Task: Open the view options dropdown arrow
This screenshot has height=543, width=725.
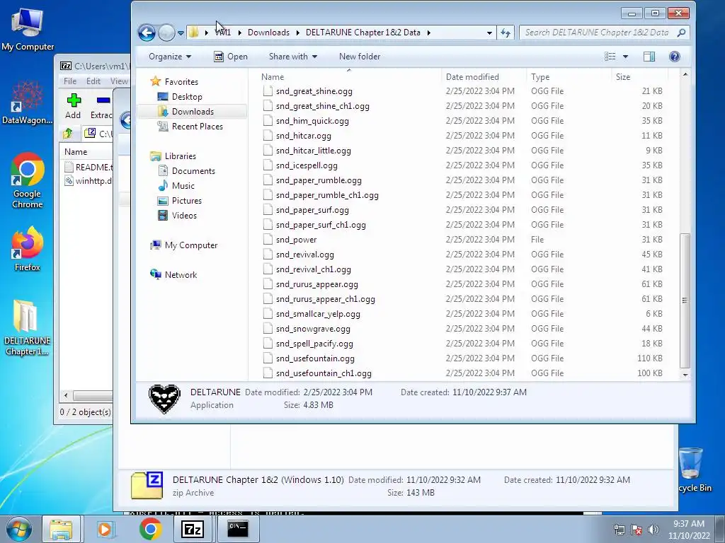Action: pos(626,57)
